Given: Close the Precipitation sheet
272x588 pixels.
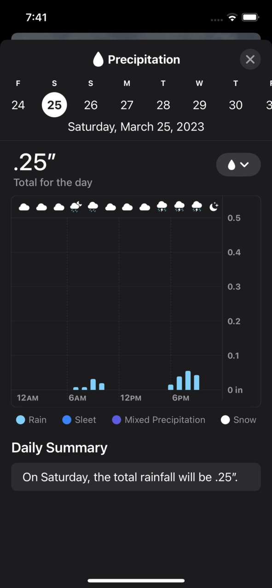Looking at the screenshot, I should pyautogui.click(x=250, y=59).
